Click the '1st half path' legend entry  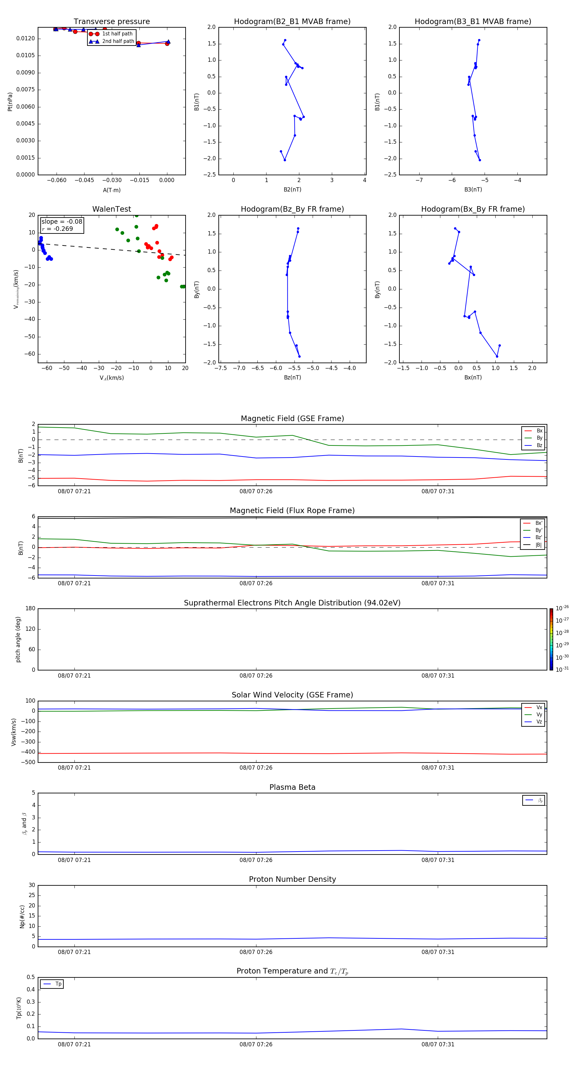[111, 34]
